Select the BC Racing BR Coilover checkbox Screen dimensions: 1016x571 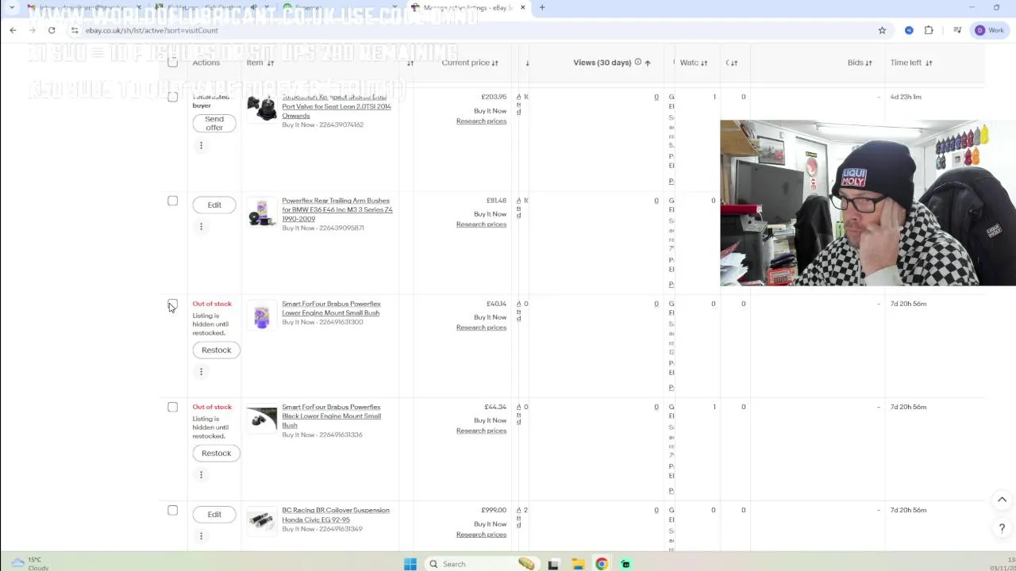coord(172,510)
